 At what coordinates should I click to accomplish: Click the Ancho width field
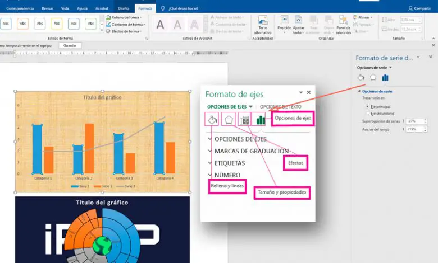[411, 29]
